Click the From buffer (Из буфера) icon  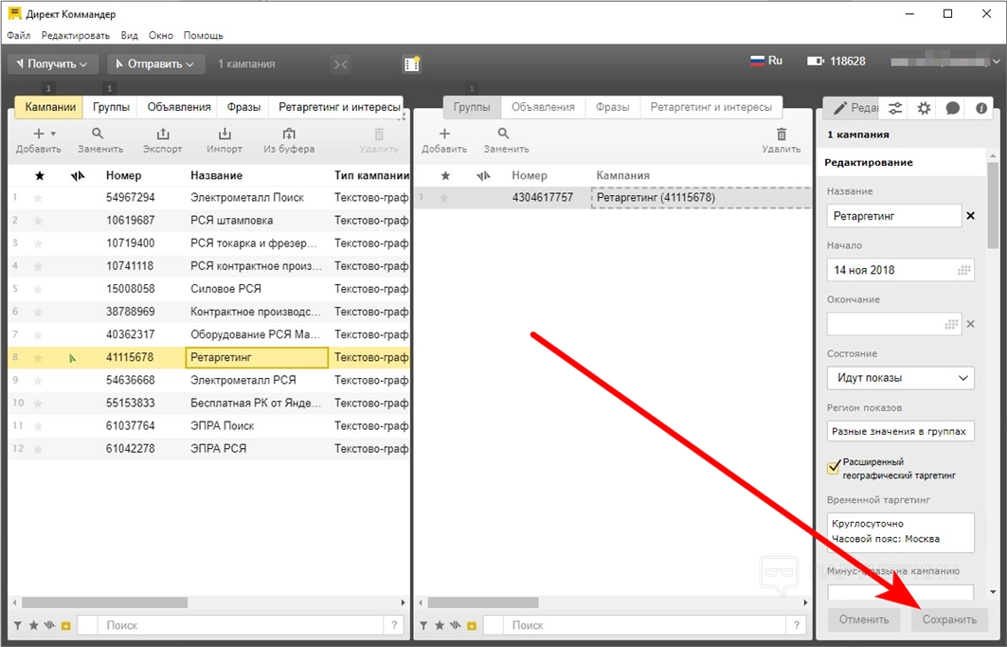click(x=289, y=134)
